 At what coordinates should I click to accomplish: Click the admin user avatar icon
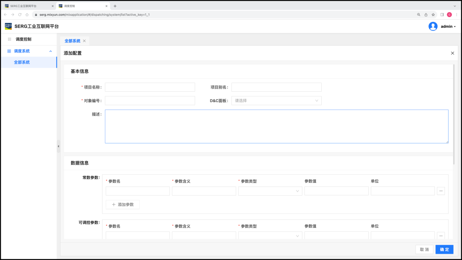[x=433, y=26]
